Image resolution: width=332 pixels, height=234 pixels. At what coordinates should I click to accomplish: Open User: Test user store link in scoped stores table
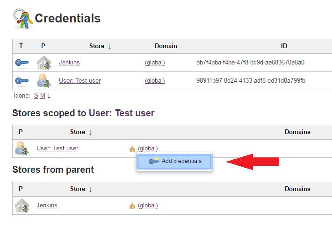[x=57, y=149]
